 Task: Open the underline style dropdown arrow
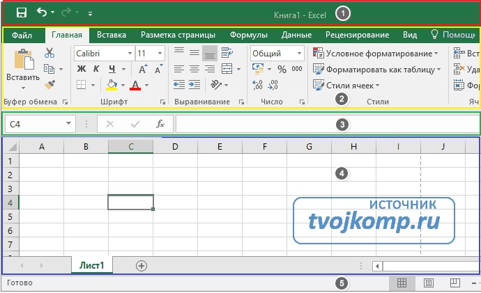coord(123,69)
